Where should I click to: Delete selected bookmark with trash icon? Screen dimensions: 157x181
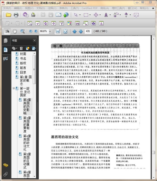[21, 48]
